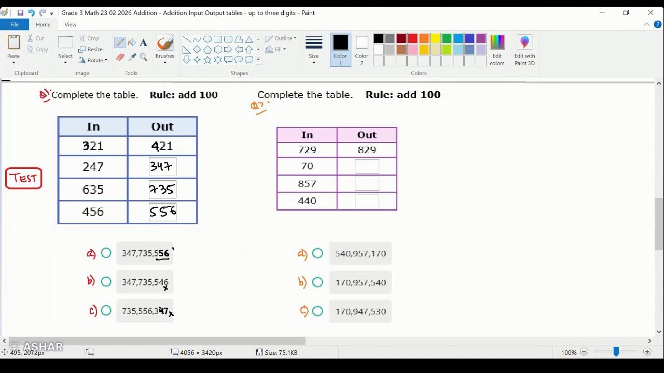Pick the red color swatch
This screenshot has height=373, width=664.
click(x=412, y=38)
